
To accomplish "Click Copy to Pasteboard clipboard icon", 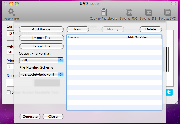I will (103, 12).
